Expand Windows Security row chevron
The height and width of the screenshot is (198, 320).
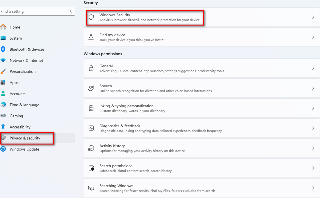pos(313,17)
